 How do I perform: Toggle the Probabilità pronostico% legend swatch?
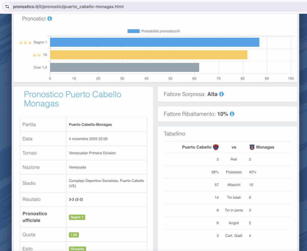[x=133, y=31]
